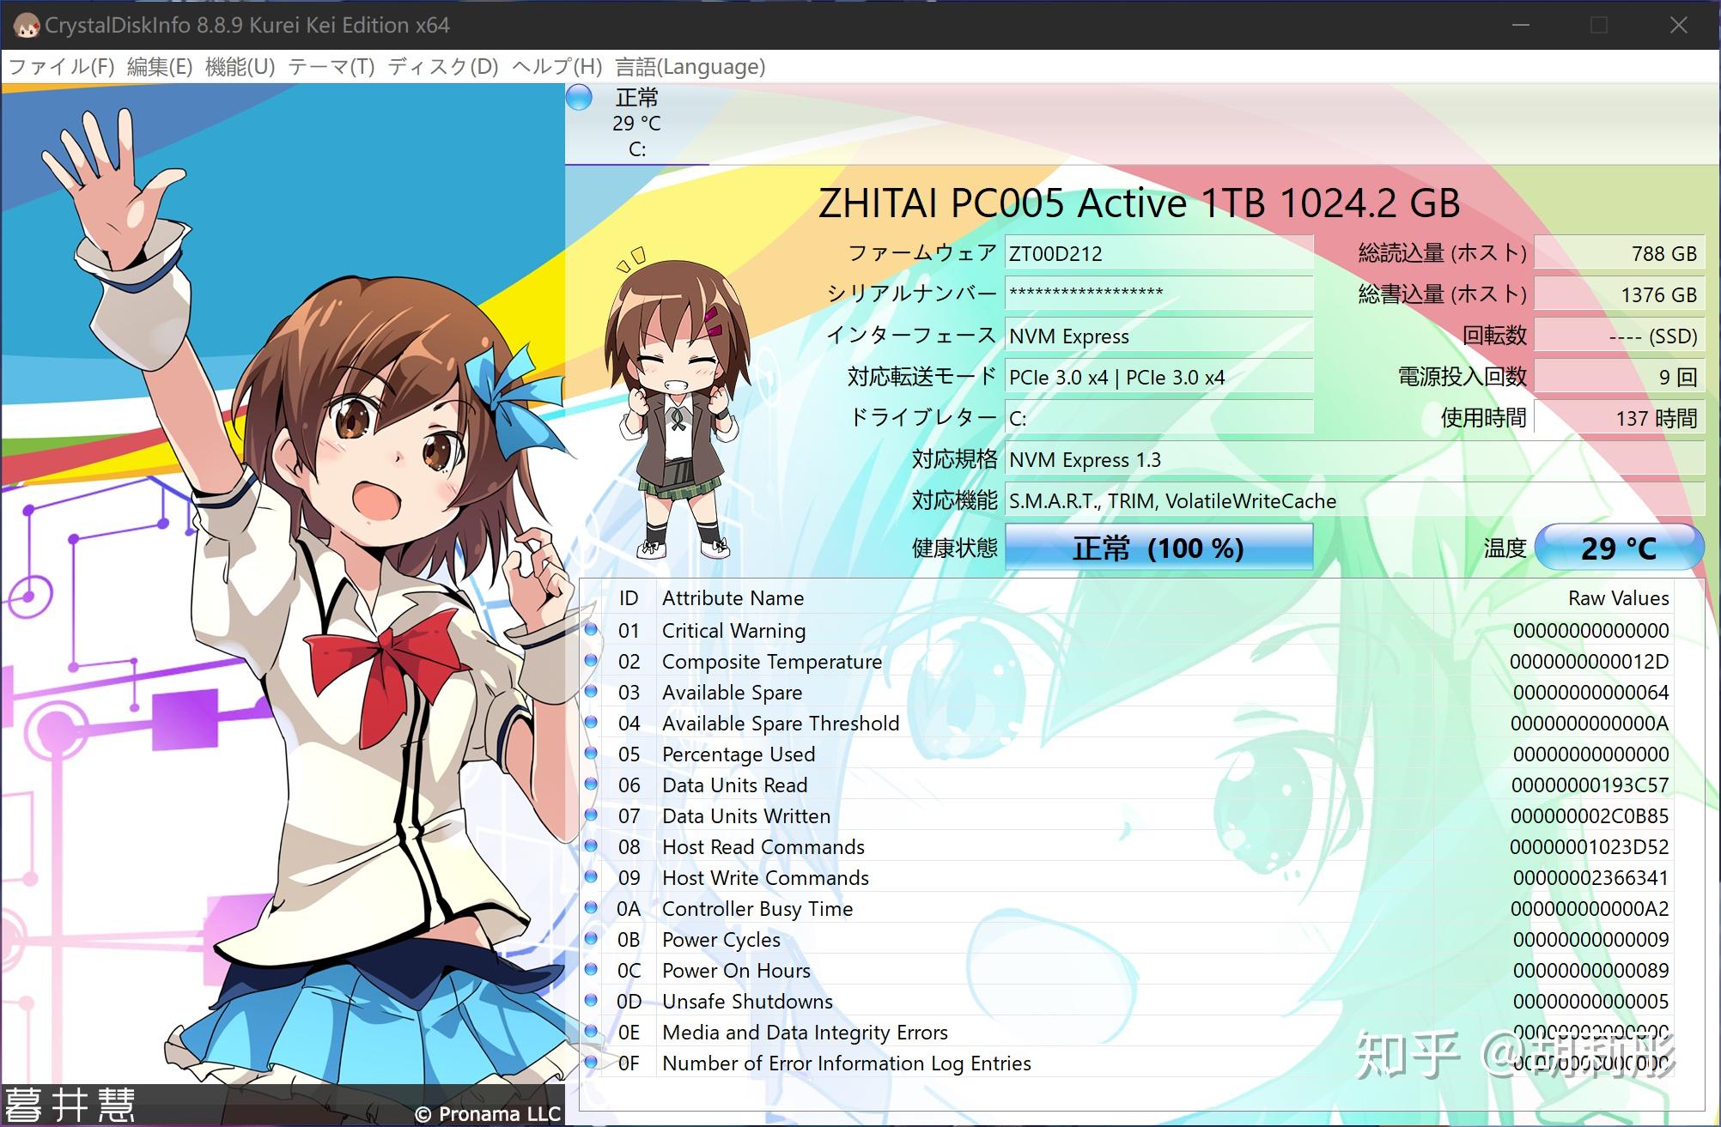Select the C: drive tab at top
The height and width of the screenshot is (1127, 1721).
click(636, 124)
